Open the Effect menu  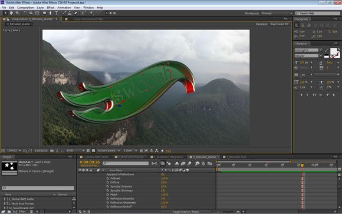(50, 8)
